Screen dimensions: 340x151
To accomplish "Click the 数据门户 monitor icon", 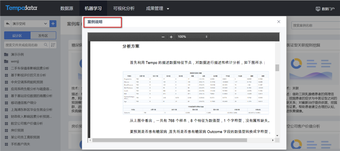I will tap(318, 9).
